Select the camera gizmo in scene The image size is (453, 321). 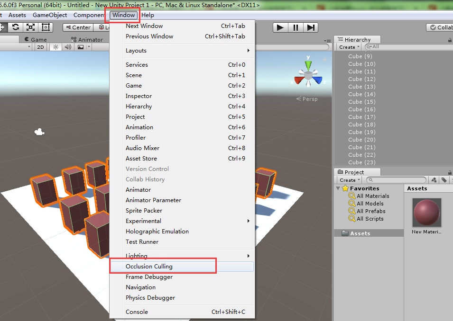point(39,132)
